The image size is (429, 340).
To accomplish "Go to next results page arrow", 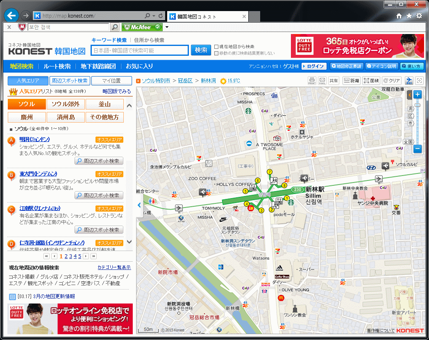I will click(86, 256).
